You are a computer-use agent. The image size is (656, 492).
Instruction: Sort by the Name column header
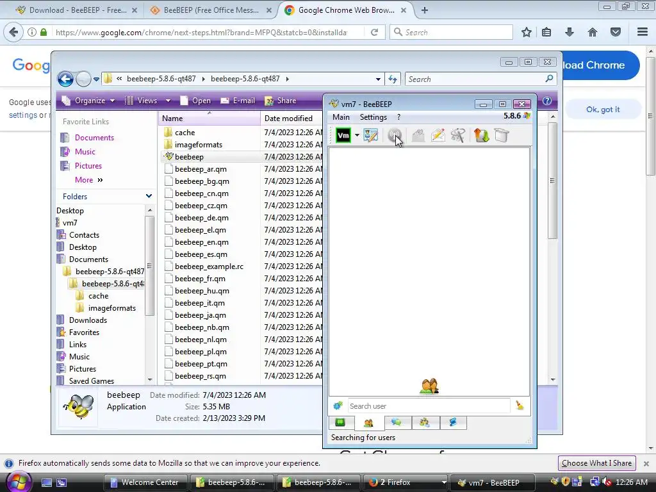(x=209, y=119)
